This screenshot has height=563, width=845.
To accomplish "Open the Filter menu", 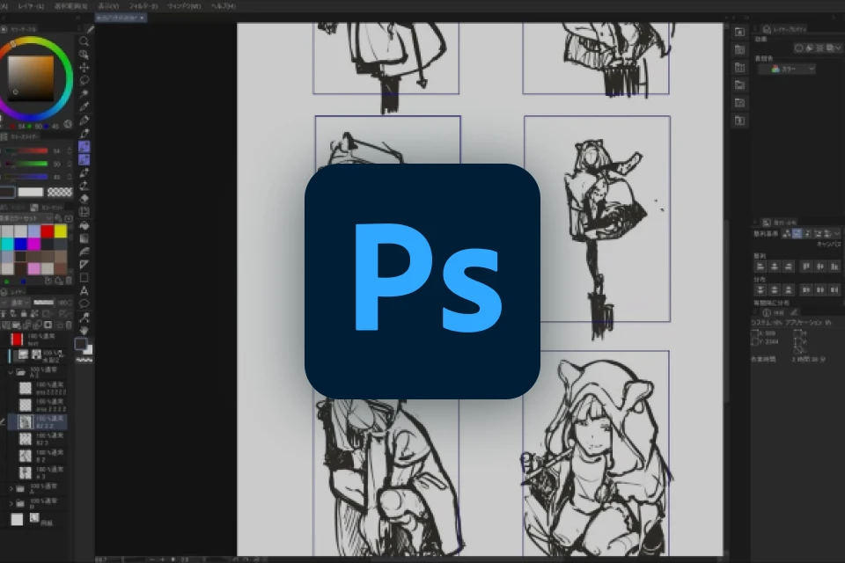I will pos(143,6).
